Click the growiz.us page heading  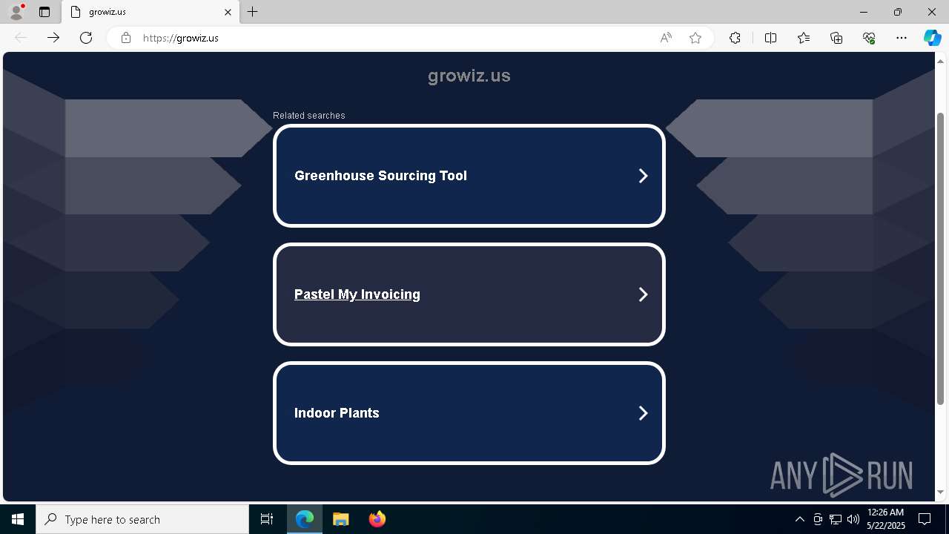pyautogui.click(x=469, y=76)
